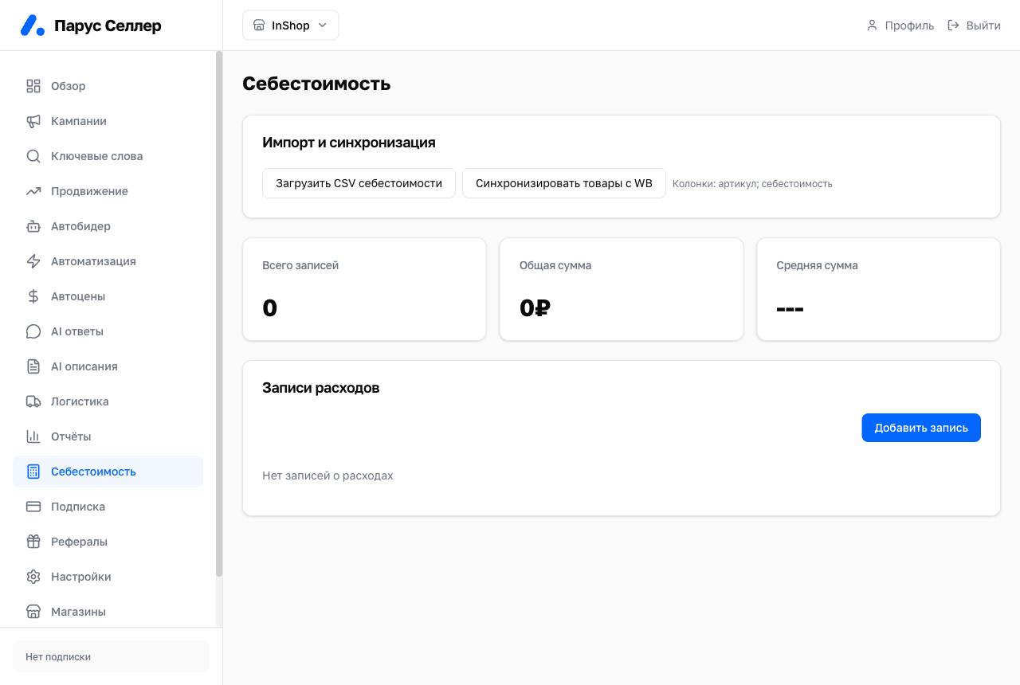
Task: Click the Добавить запись button
Action: click(921, 428)
